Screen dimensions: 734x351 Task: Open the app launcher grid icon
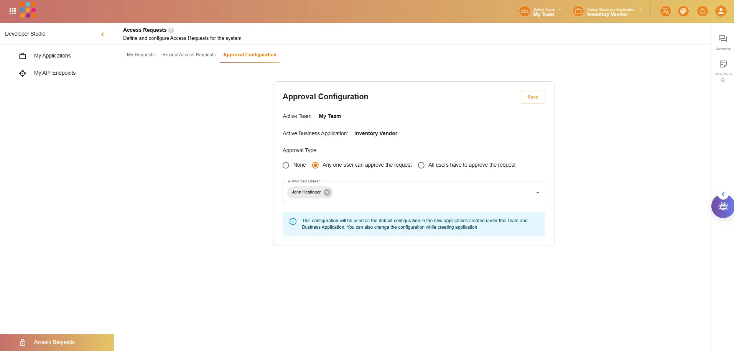[x=13, y=11]
